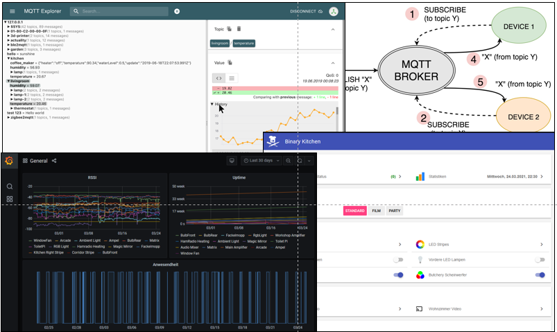Image resolution: width=557 pixels, height=332 pixels.
Task: Click the Statistiken bar chart icon
Action: [x=420, y=177]
